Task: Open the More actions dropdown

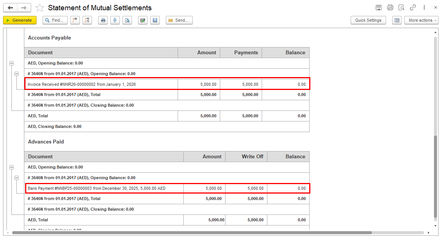Action: [421, 20]
